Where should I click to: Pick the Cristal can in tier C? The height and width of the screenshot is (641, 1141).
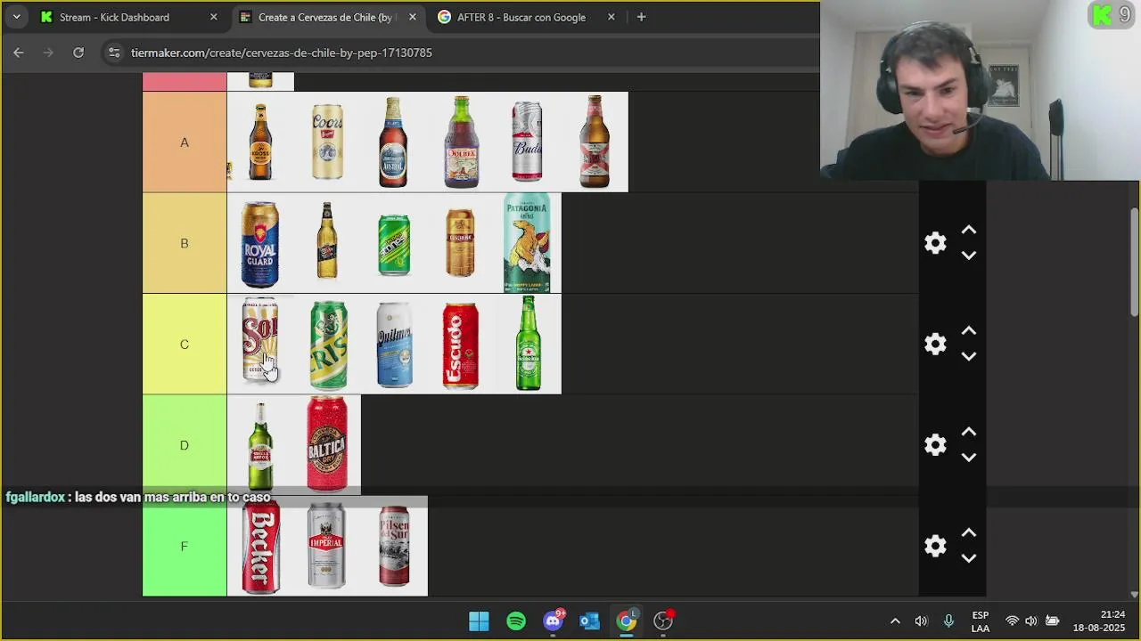[x=328, y=344]
